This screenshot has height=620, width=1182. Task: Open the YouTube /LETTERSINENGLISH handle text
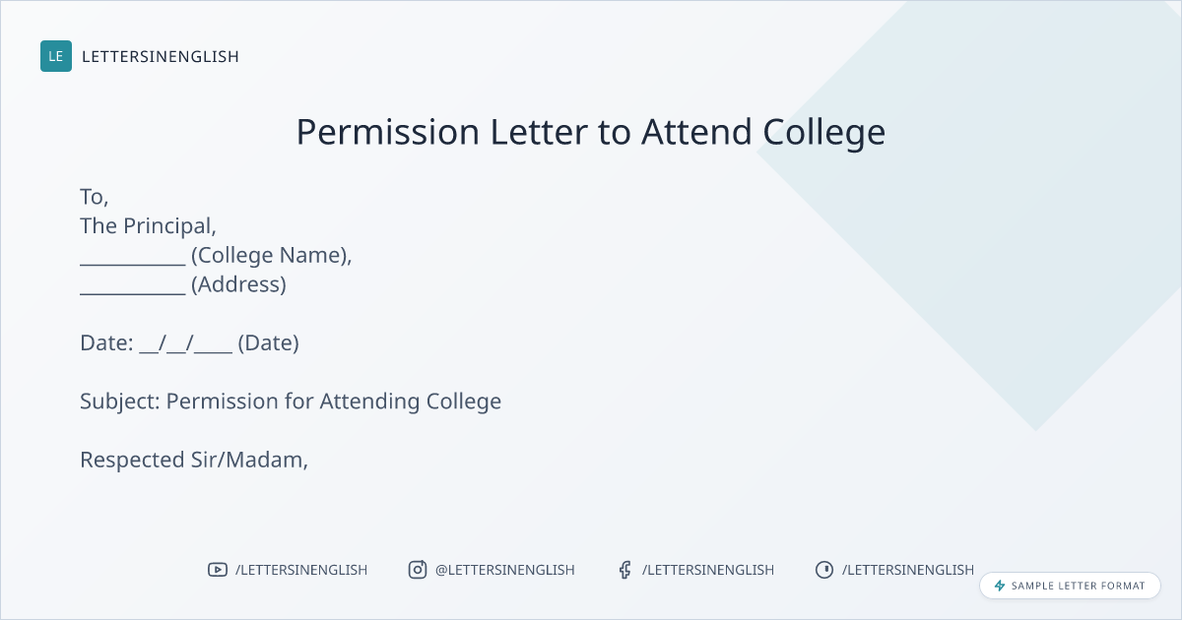tap(301, 570)
